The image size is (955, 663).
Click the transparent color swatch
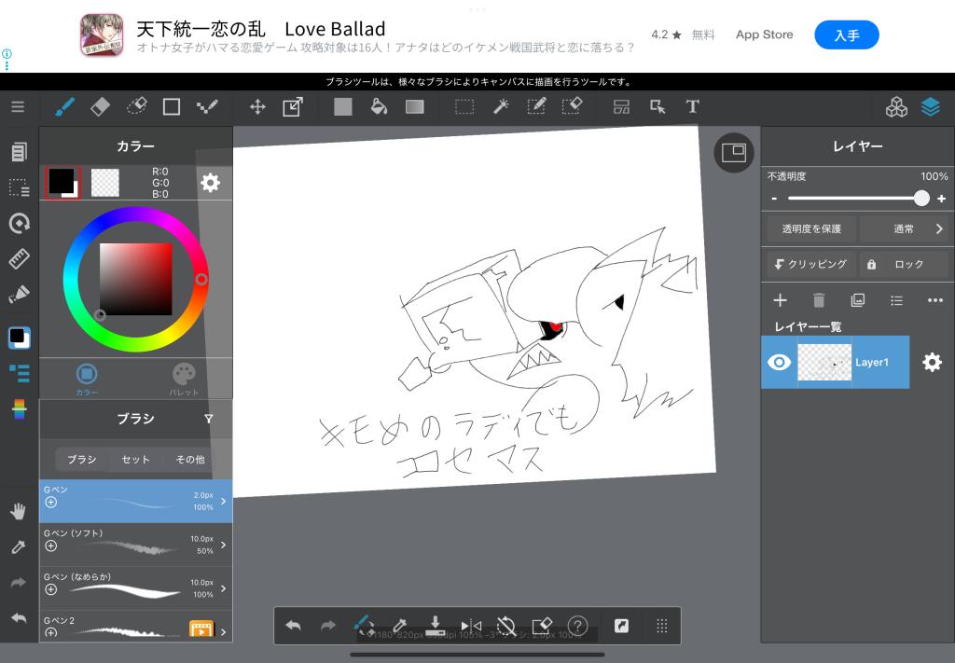104,183
